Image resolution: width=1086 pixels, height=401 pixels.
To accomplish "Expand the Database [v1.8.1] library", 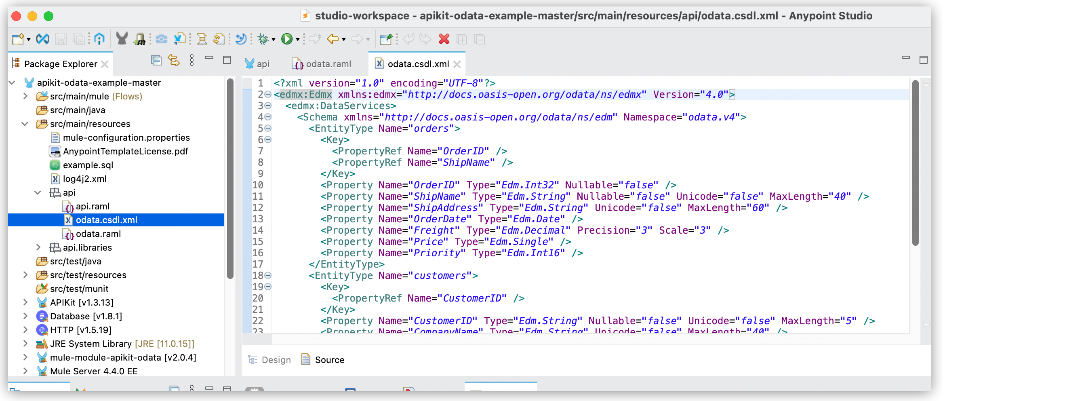I will click(25, 316).
